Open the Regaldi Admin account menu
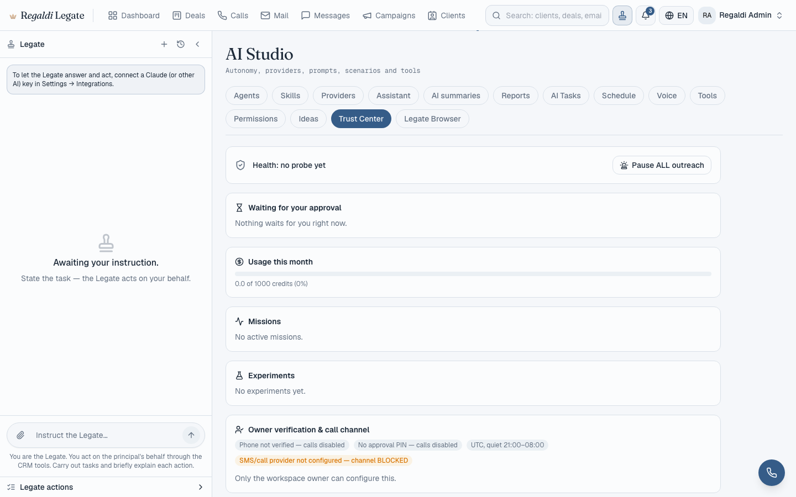Screen dimensions: 796x497 point(742,15)
